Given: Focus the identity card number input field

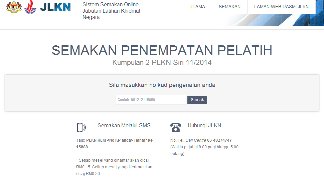Looking at the screenshot, I should [x=151, y=100].
